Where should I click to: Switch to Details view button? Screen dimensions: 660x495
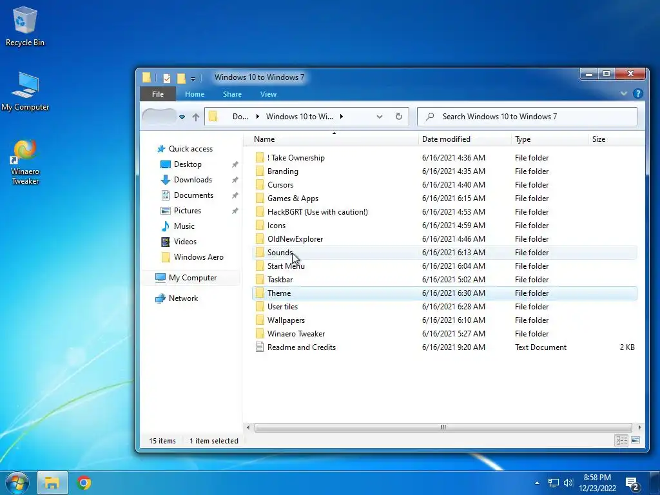(622, 440)
